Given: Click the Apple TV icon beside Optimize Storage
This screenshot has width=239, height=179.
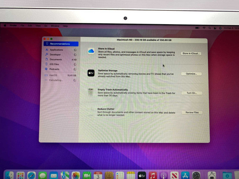Looking at the screenshot, I should click(91, 73).
